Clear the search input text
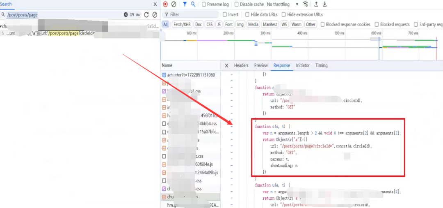 coord(126,15)
